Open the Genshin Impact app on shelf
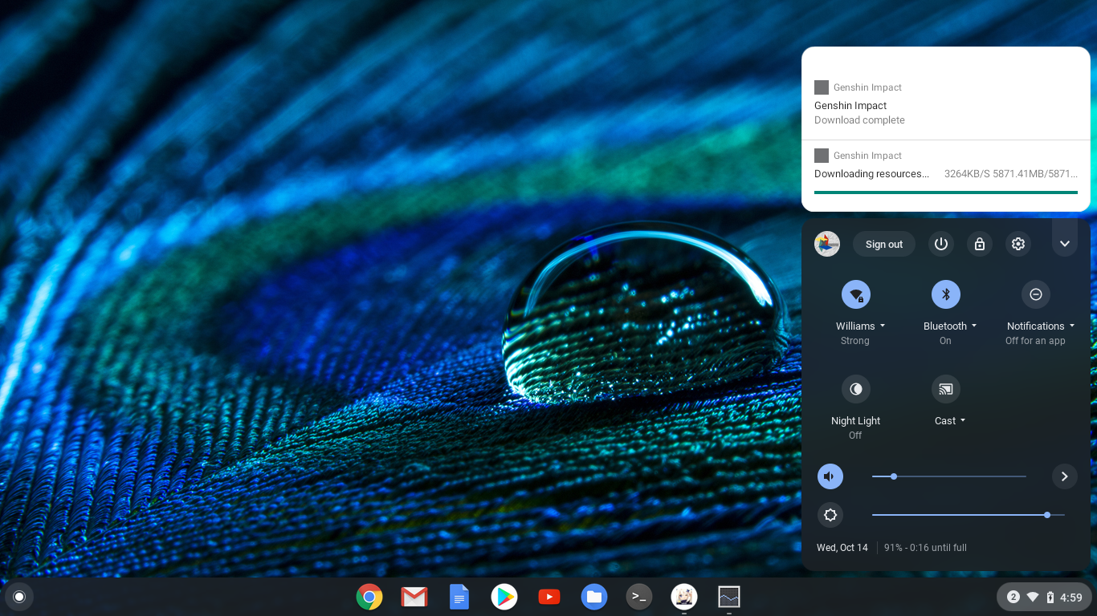The image size is (1097, 616). coord(684,597)
